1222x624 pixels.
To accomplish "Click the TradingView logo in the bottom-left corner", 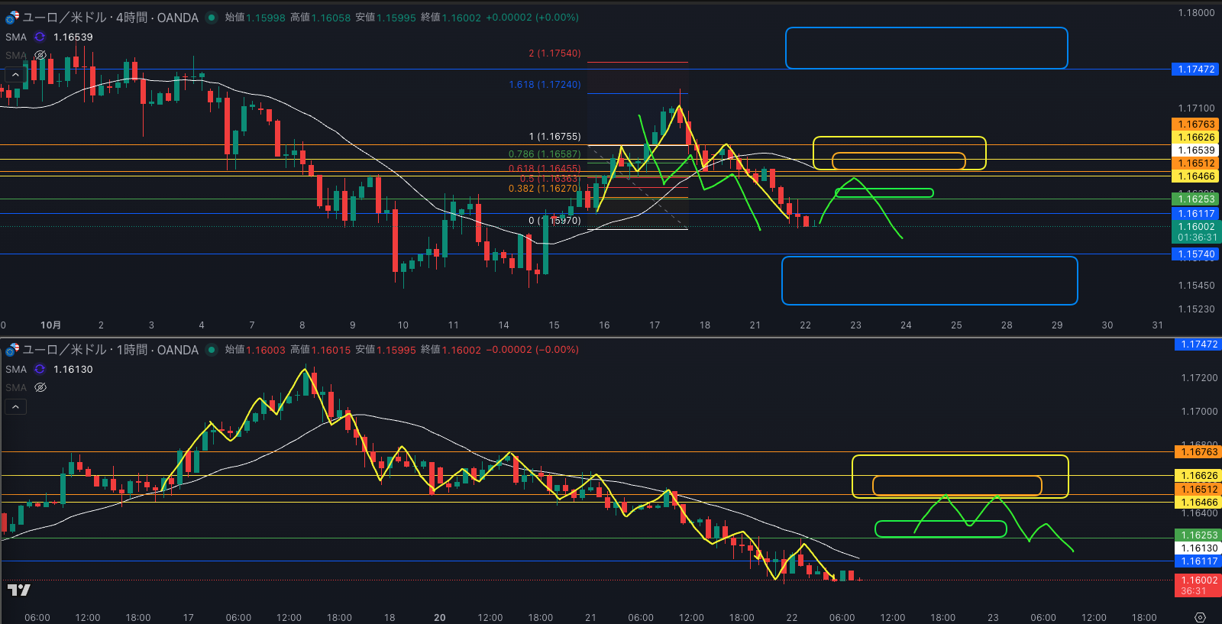I will 19,590.
